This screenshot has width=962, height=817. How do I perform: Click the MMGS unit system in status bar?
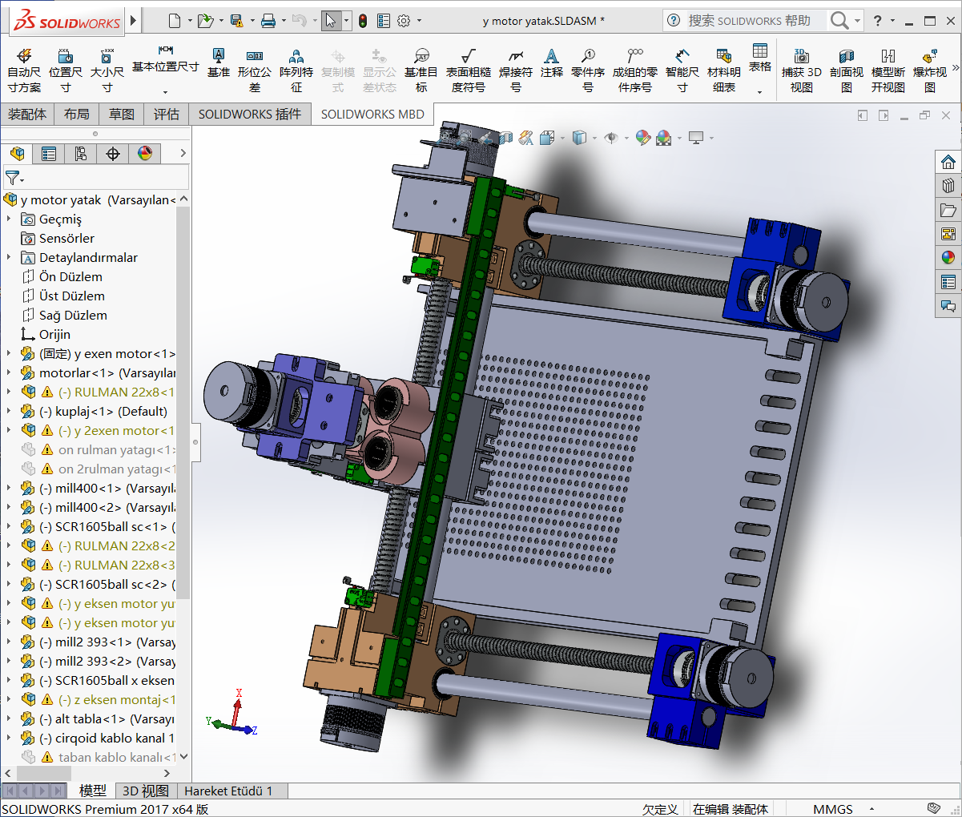[833, 809]
